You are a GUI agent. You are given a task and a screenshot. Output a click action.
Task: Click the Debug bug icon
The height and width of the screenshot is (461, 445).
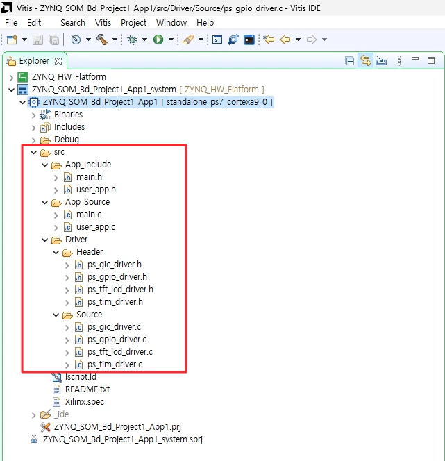point(132,40)
